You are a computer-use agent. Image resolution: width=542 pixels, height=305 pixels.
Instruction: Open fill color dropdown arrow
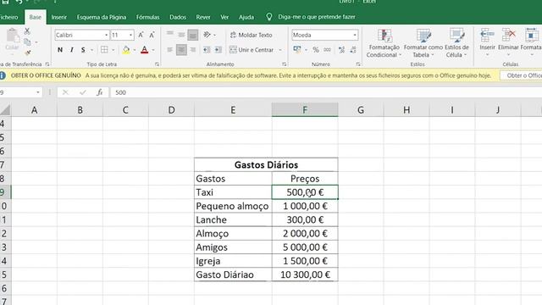coord(135,50)
